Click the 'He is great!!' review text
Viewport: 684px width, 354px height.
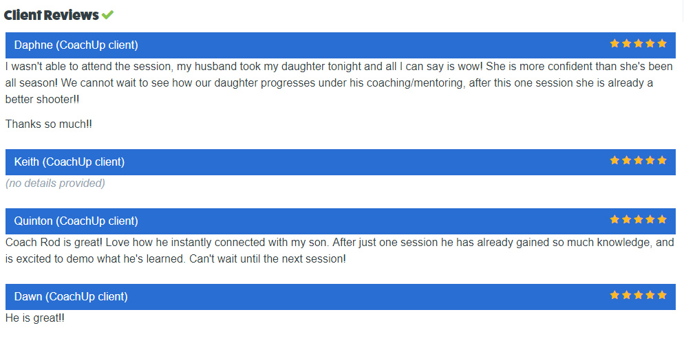35,318
